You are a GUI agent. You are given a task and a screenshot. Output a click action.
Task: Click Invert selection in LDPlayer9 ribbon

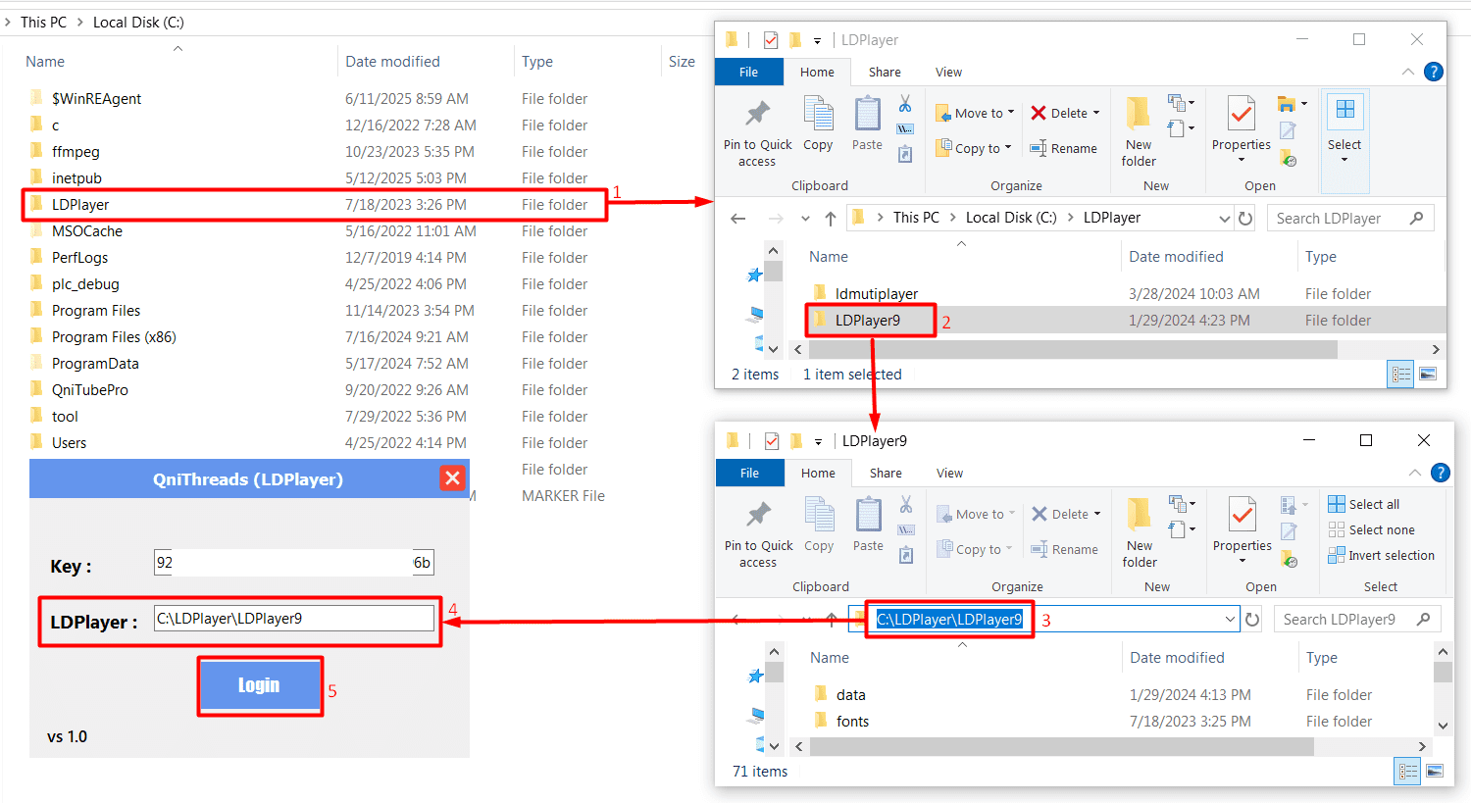[x=1381, y=555]
